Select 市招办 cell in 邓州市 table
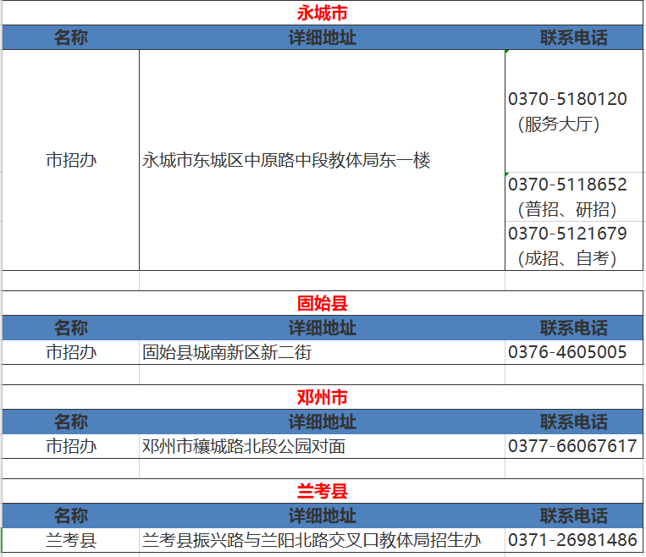Image resolution: width=646 pixels, height=557 pixels. tap(71, 446)
